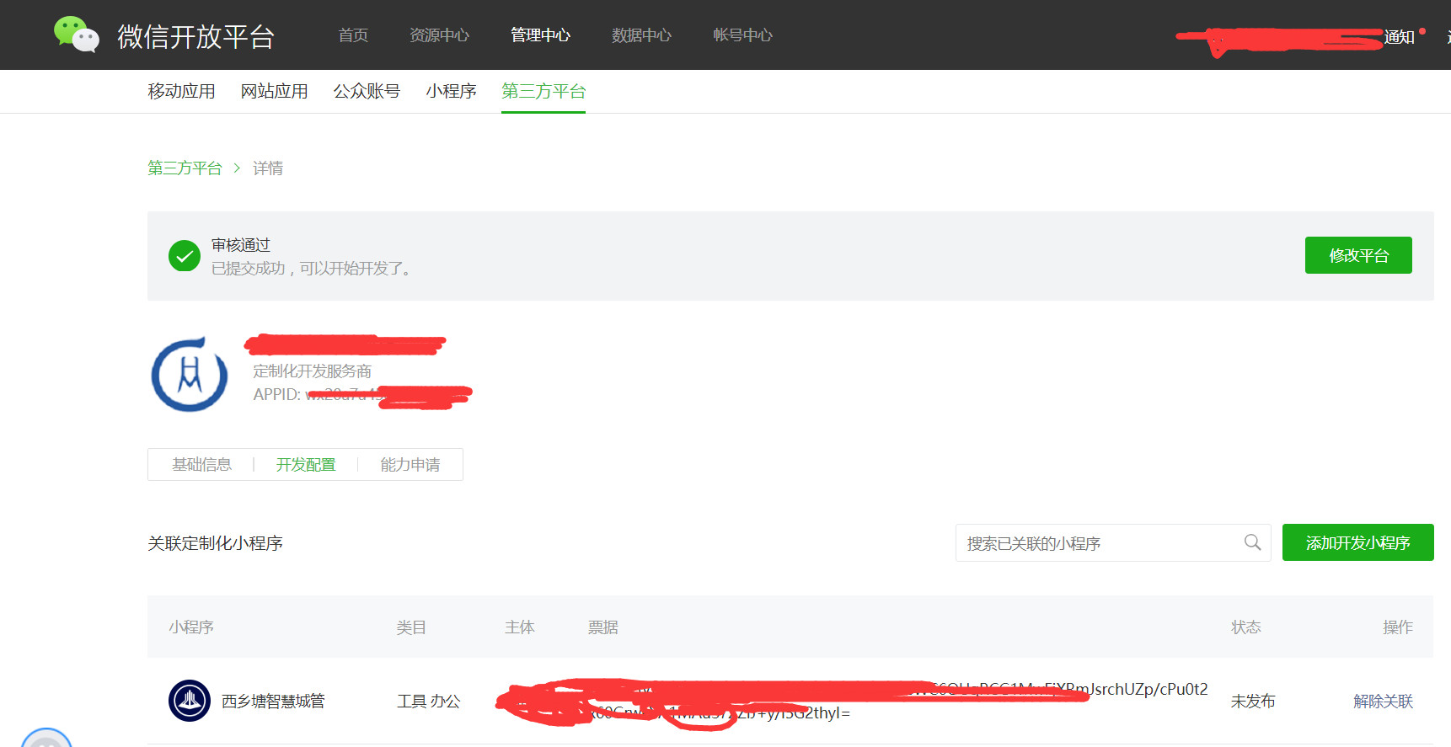Open the 通知 notifications link

(1399, 37)
